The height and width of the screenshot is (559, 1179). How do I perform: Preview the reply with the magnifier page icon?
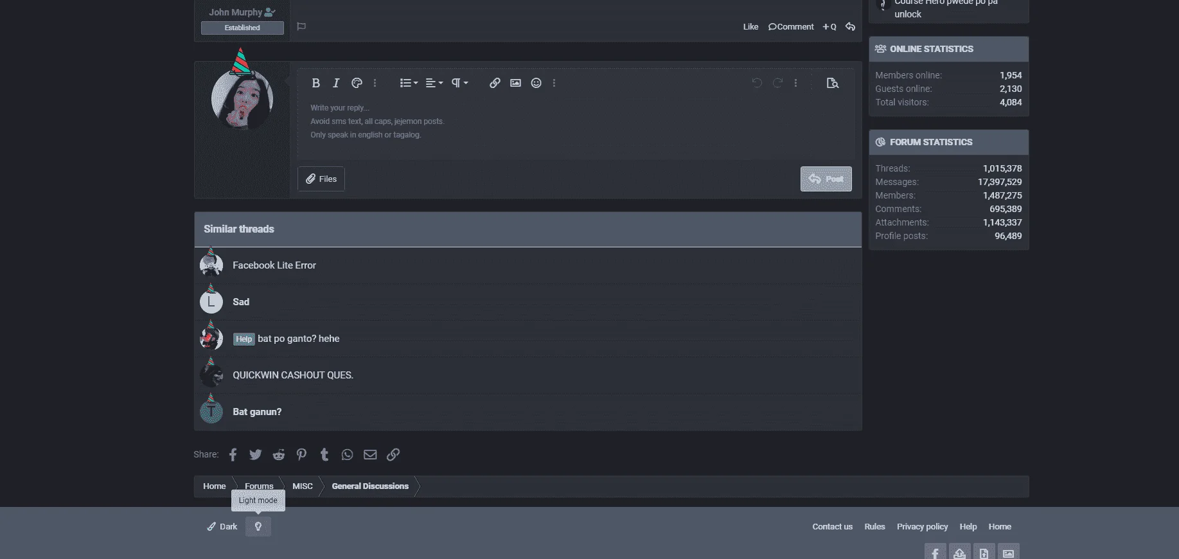coord(833,83)
